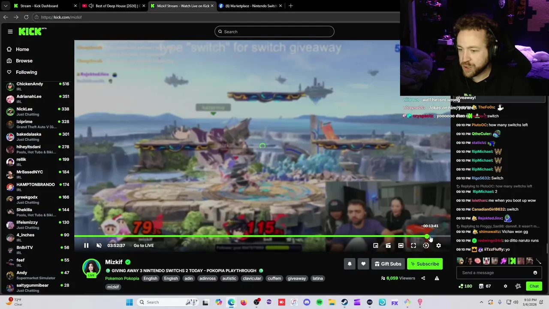This screenshot has height=309, width=549.
Task: Open bakedalaska channel in sidebar
Action: 38,136
